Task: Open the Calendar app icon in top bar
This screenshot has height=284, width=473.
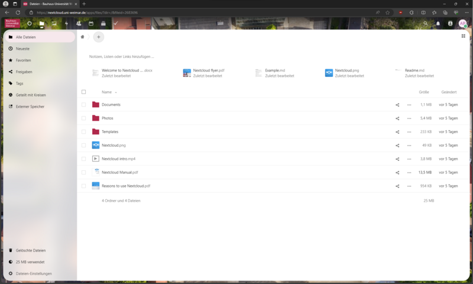Action: coord(91,23)
